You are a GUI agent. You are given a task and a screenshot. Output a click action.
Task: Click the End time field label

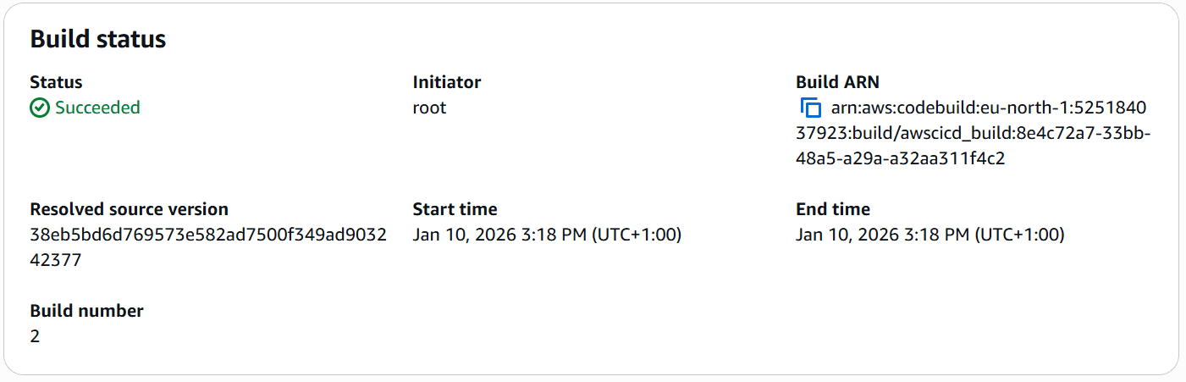[833, 209]
